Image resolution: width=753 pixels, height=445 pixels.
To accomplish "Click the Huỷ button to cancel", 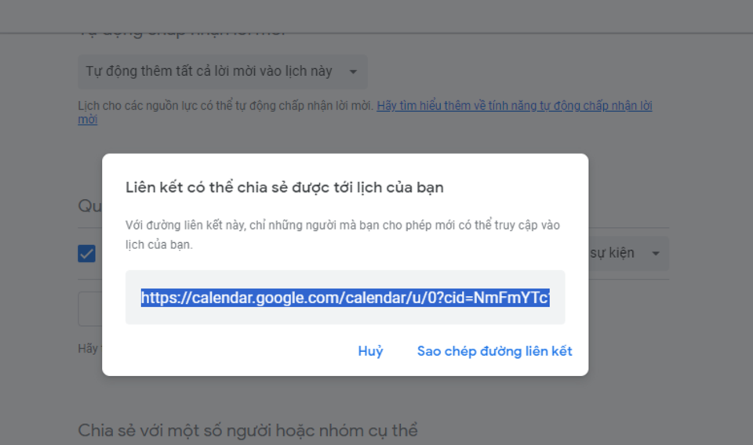I will click(370, 351).
